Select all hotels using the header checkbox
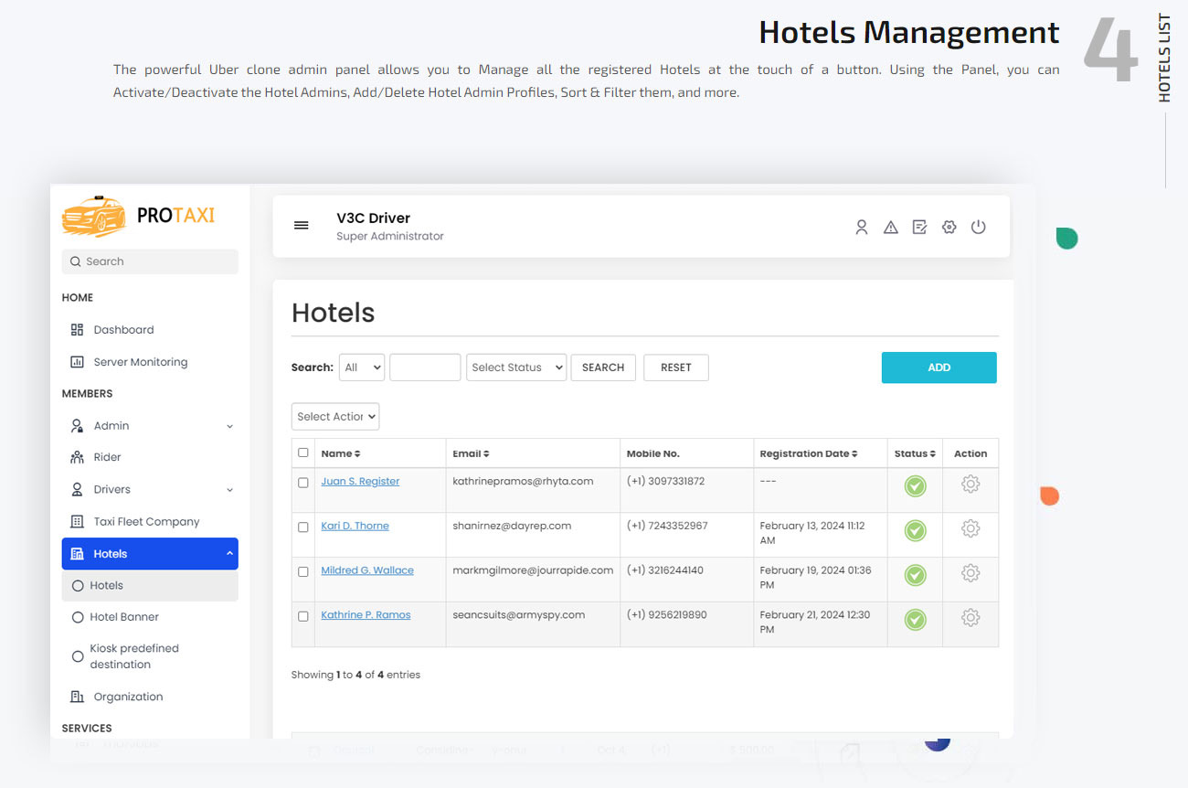Image resolution: width=1188 pixels, height=788 pixels. 303,453
